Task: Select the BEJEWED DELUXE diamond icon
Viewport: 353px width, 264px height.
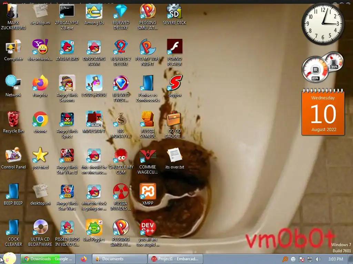Action: [121, 11]
